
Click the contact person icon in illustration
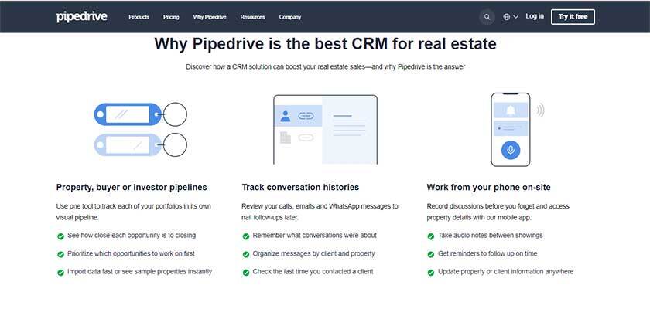point(286,116)
